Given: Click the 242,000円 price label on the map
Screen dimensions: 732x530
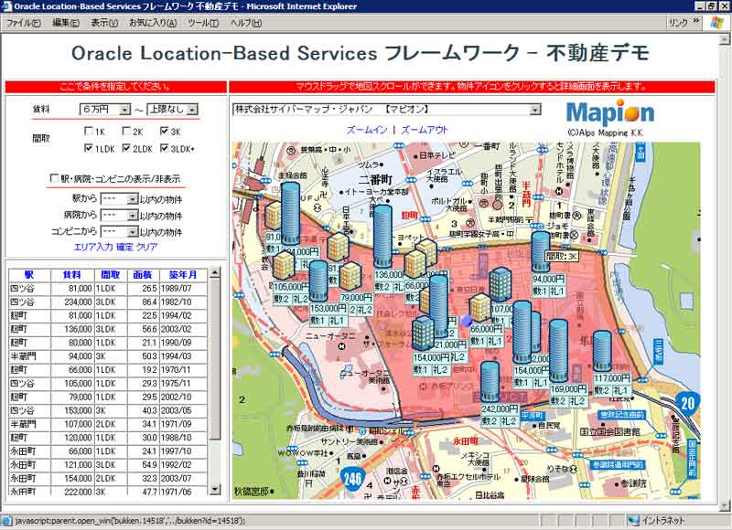Looking at the screenshot, I should (500, 408).
